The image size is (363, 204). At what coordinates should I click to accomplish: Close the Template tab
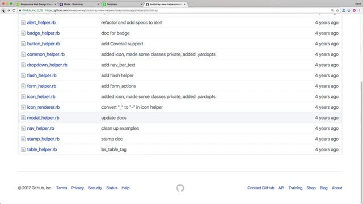tap(141, 4)
